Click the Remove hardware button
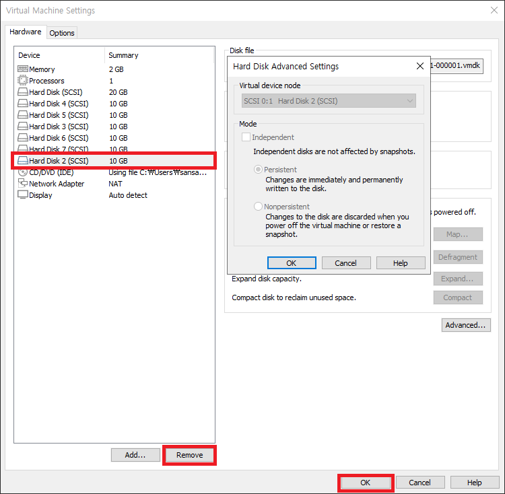 point(190,455)
